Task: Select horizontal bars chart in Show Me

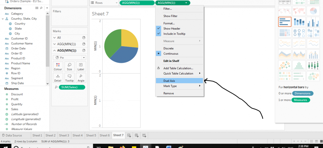Action: [285, 22]
